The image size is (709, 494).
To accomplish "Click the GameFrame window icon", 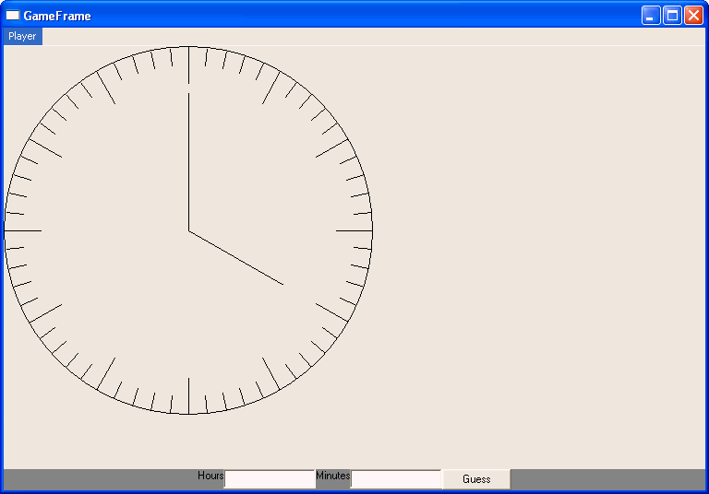I will click(13, 16).
